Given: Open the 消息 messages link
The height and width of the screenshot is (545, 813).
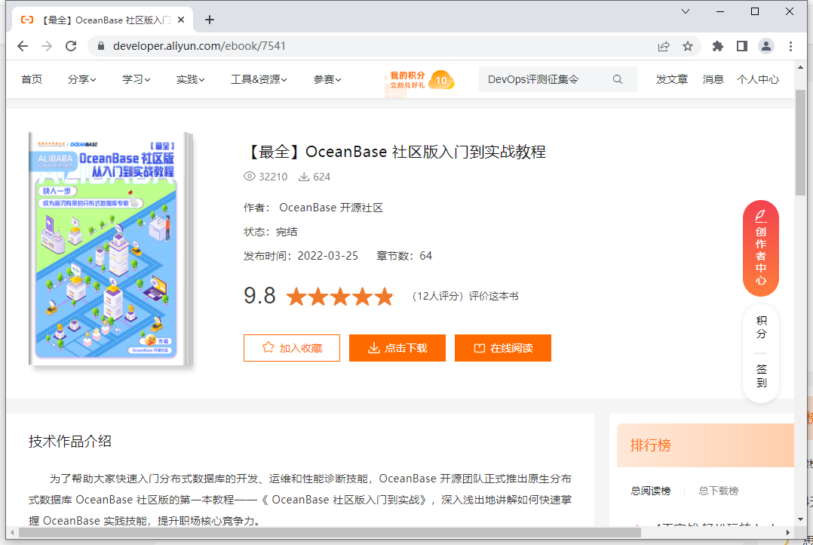Looking at the screenshot, I should tap(713, 79).
